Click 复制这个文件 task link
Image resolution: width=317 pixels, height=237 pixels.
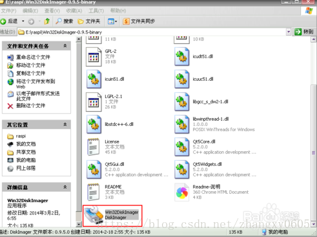[x=31, y=73]
